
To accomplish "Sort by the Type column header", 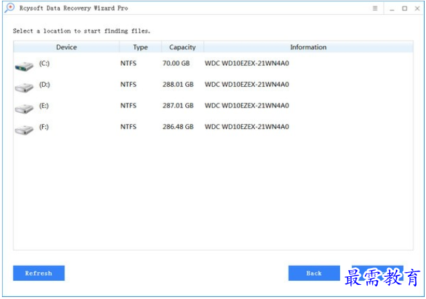I will point(140,47).
